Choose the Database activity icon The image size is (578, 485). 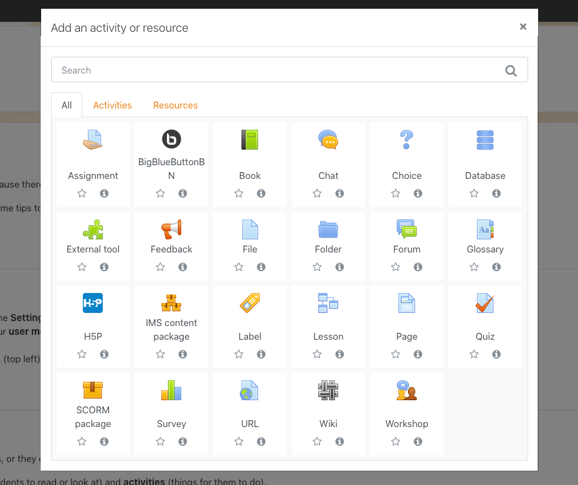(x=485, y=140)
